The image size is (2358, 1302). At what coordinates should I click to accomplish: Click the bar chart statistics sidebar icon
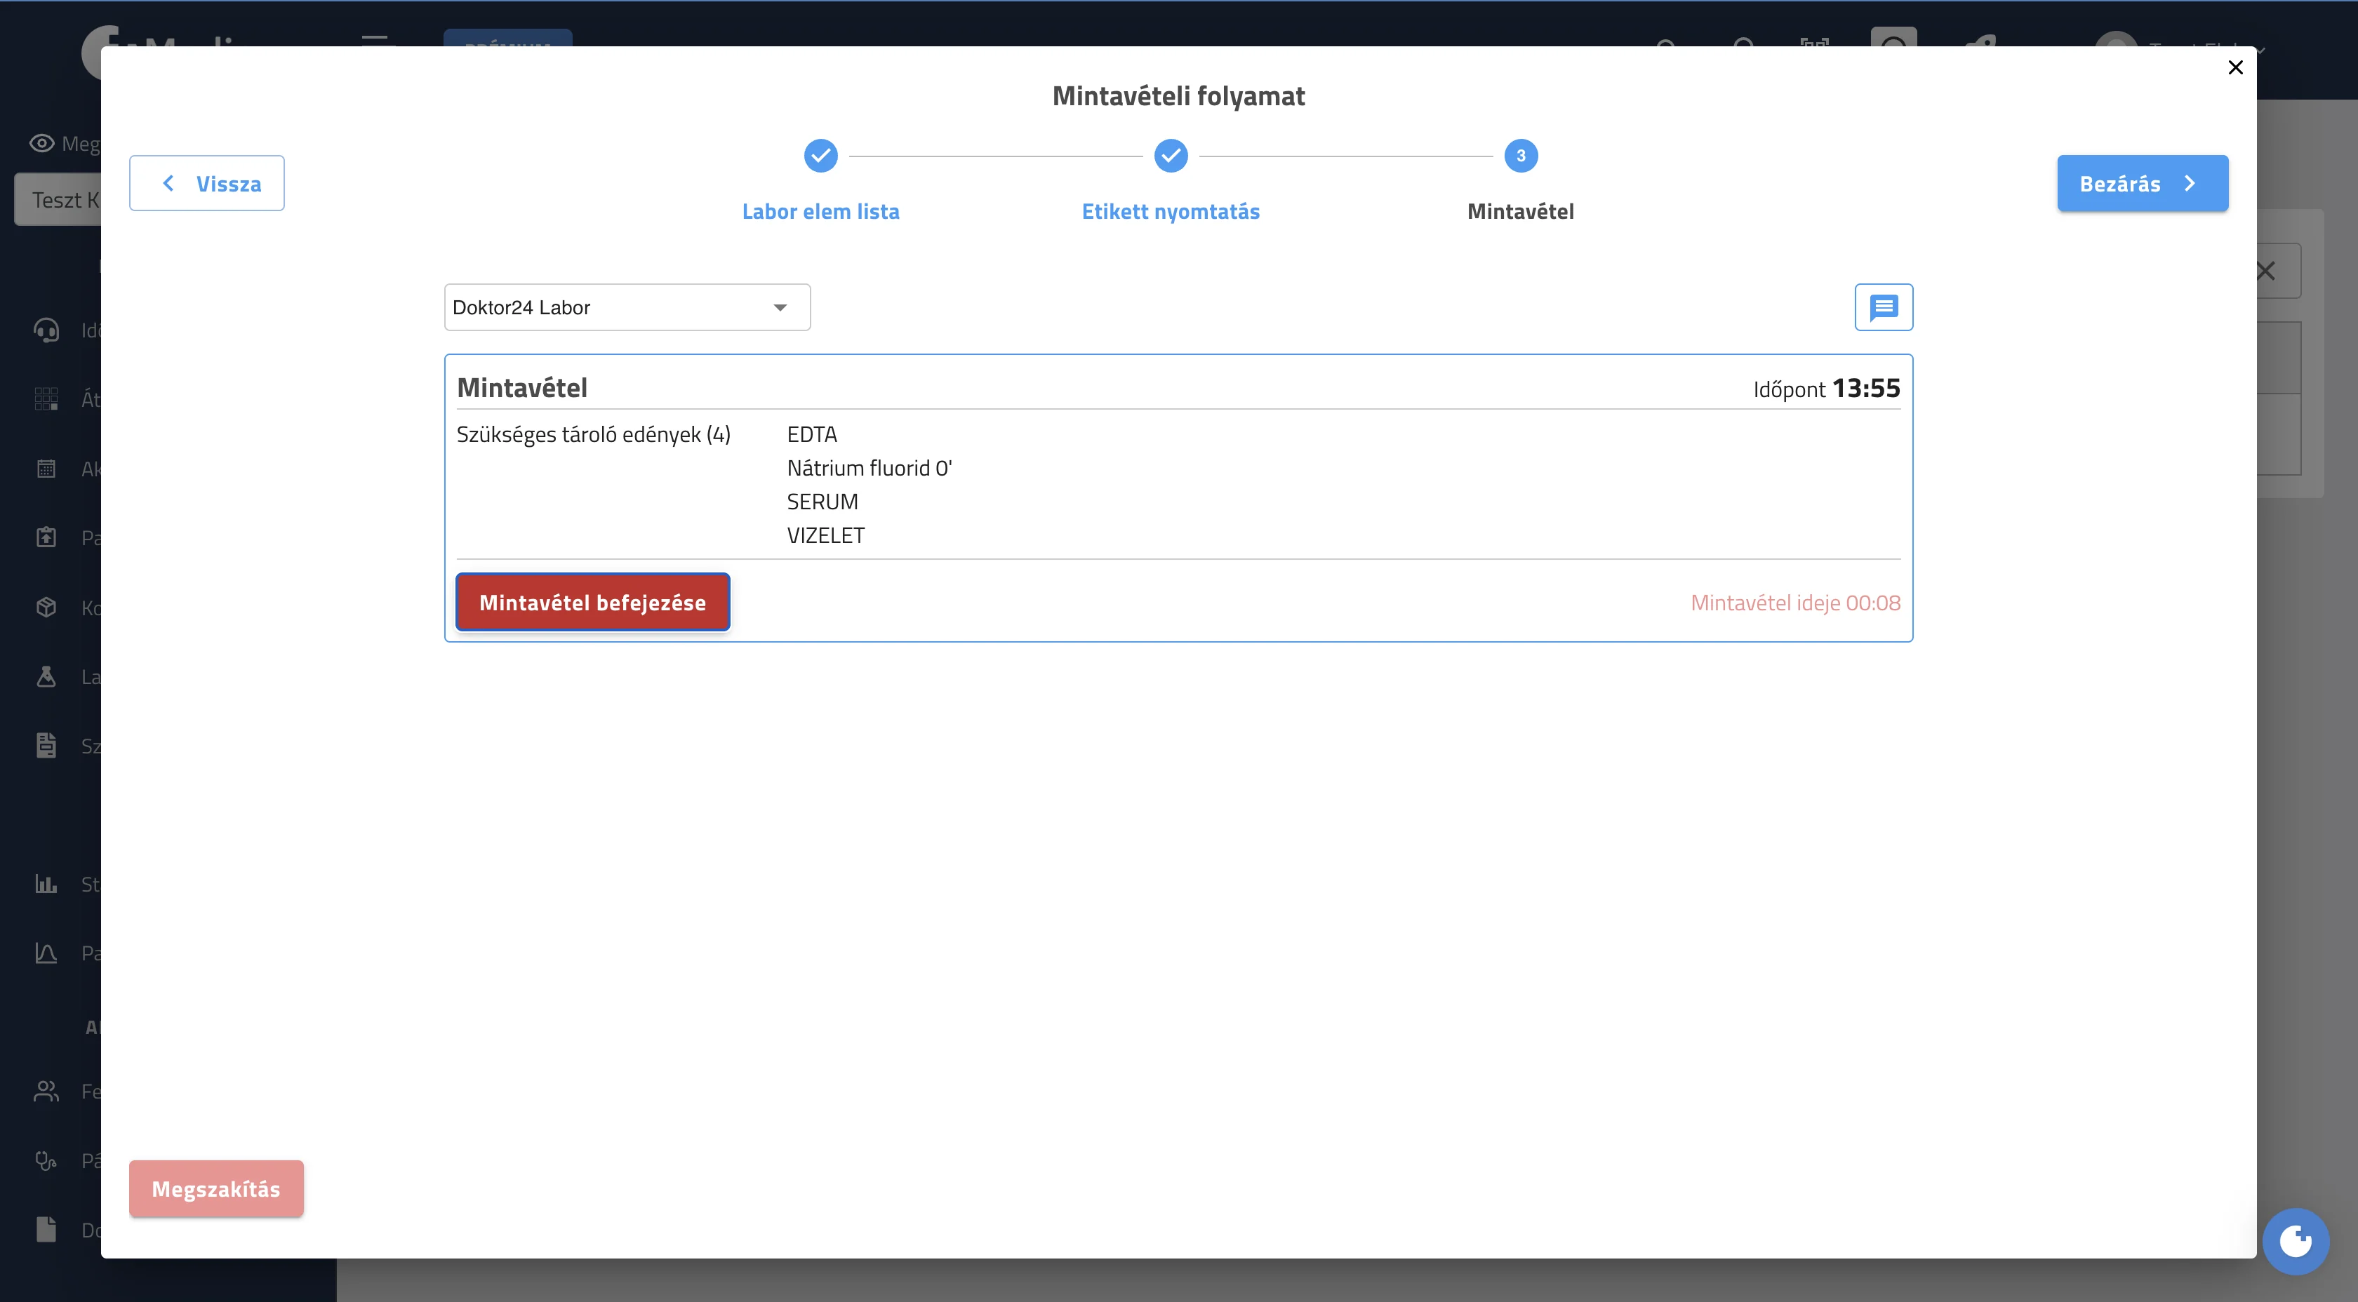pos(46,884)
